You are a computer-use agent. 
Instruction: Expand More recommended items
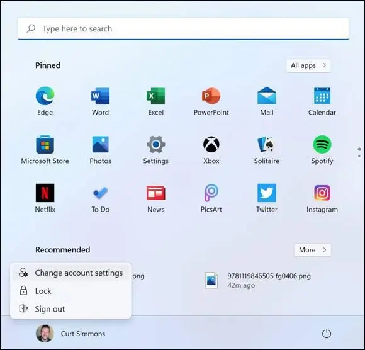coord(312,250)
